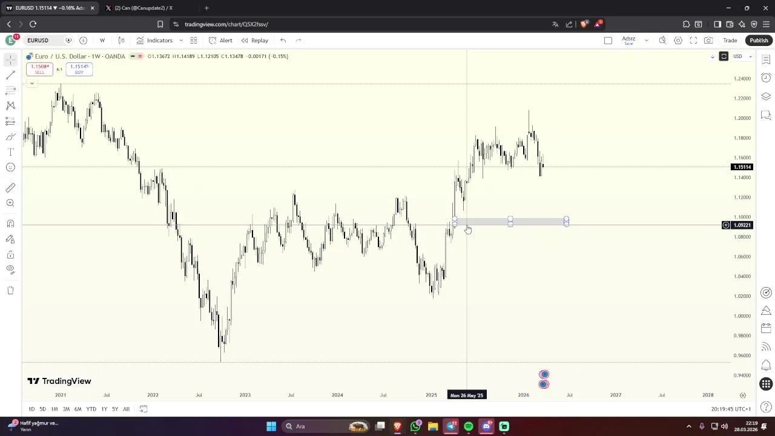The width and height of the screenshot is (775, 436).
Task: Undo the last chart action
Action: coord(283,41)
